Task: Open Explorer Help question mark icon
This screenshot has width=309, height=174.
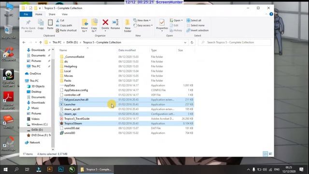Action: pyautogui.click(x=271, y=14)
